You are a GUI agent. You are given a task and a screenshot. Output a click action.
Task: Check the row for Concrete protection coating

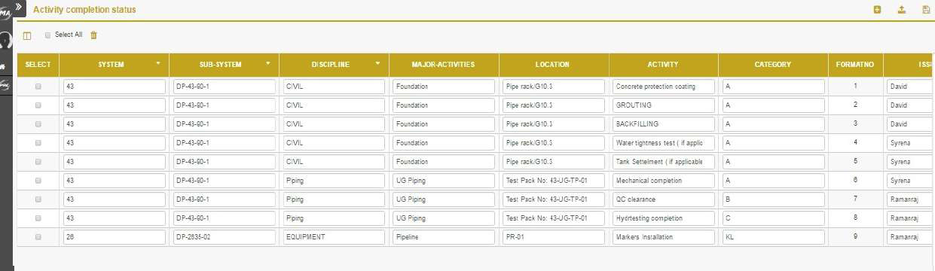click(x=38, y=87)
